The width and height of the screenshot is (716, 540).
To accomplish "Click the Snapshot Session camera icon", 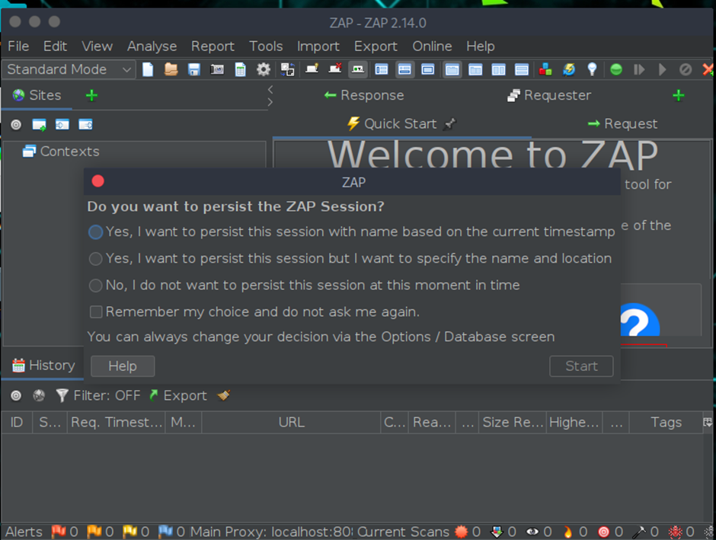I will click(217, 69).
